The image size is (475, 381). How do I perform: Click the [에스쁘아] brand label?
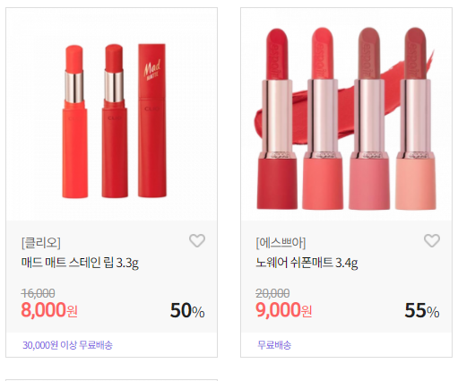click(281, 242)
